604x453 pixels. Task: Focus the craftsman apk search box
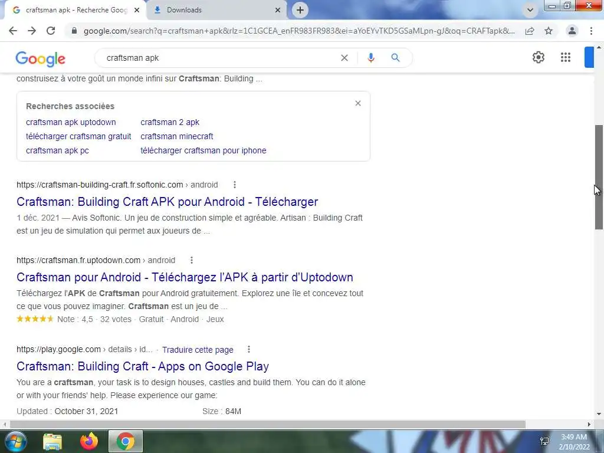219,58
